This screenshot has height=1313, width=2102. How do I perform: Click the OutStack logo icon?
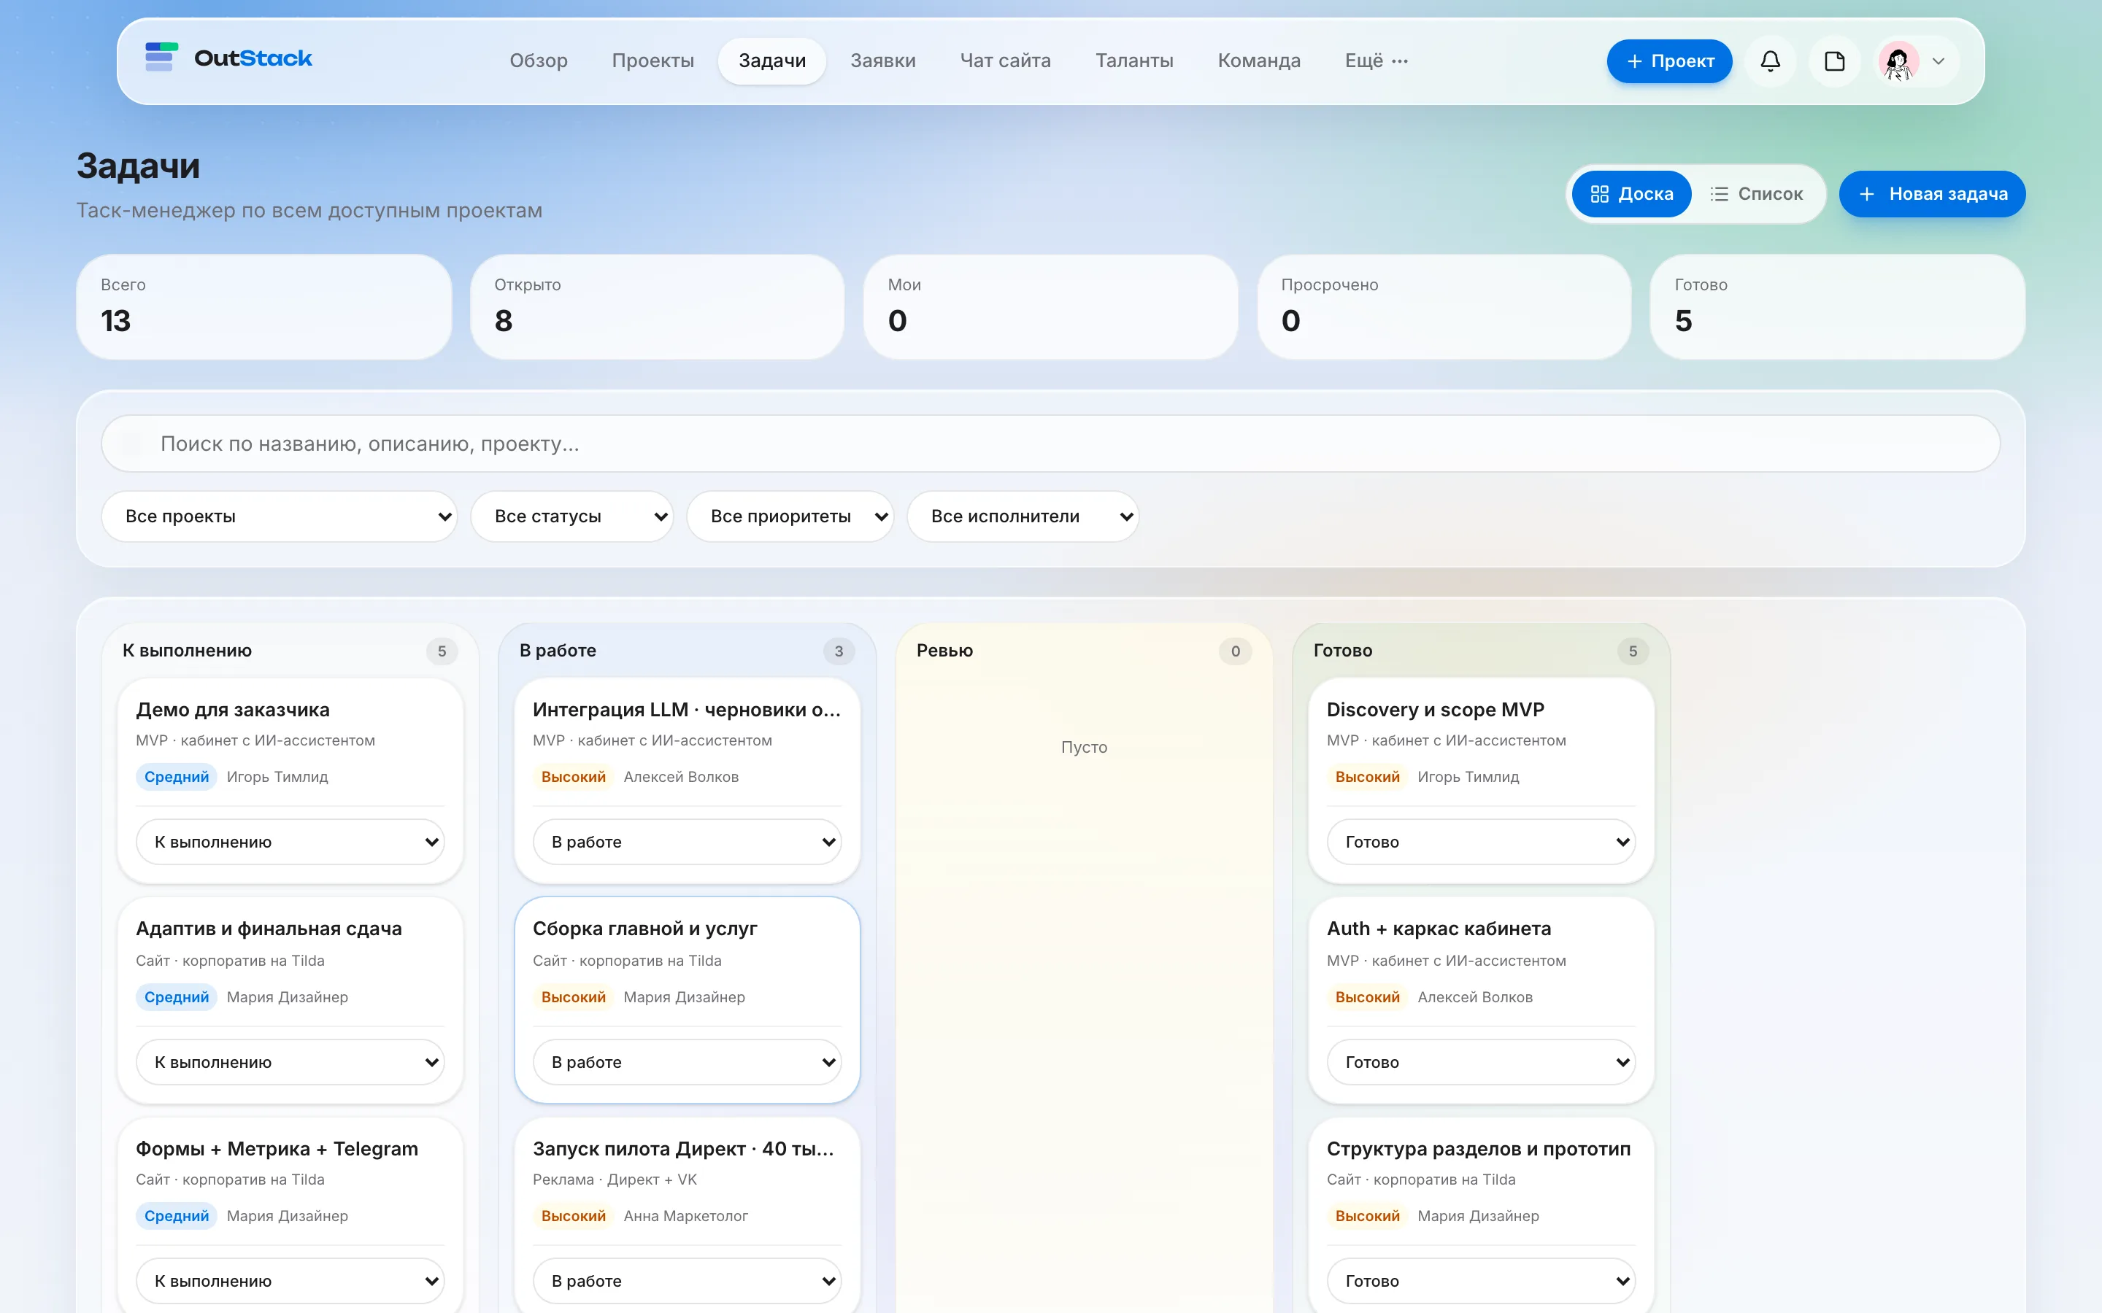[x=161, y=58]
